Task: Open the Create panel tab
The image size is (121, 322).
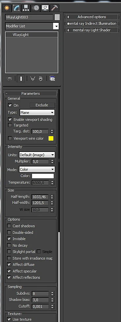Action: pyautogui.click(x=7, y=8)
